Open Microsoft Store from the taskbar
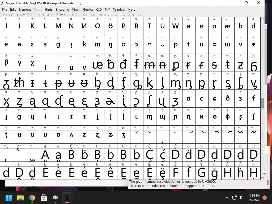272x204 pixels. click(44, 198)
